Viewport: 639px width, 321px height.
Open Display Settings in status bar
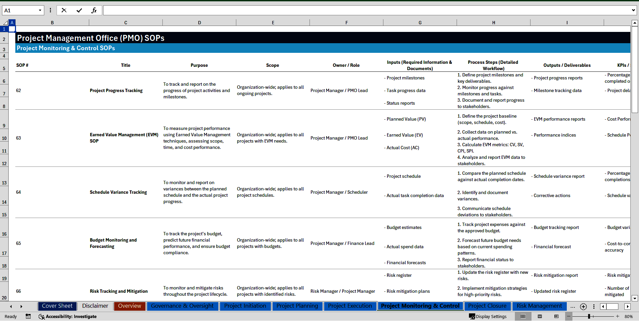tap(488, 316)
